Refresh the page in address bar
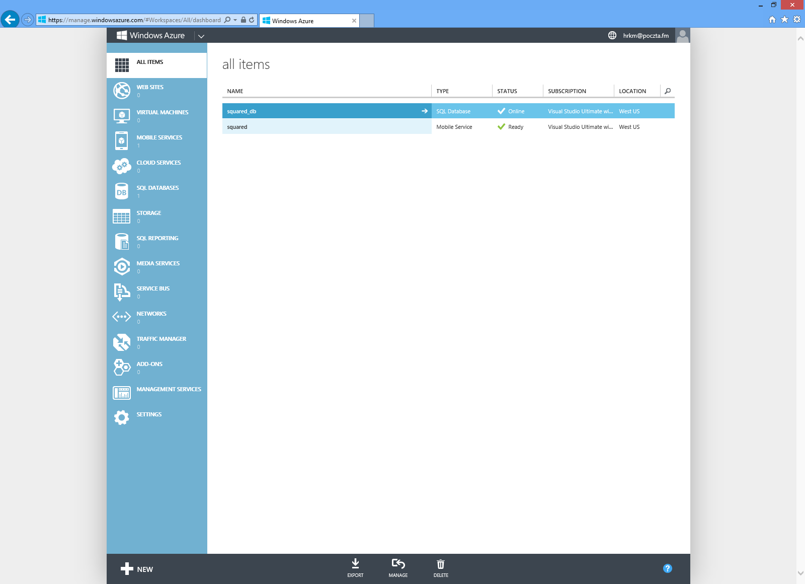Image resolution: width=805 pixels, height=584 pixels. (252, 20)
